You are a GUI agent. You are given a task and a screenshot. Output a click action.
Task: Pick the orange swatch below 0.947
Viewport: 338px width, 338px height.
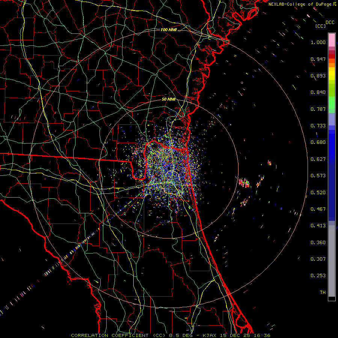332,65
